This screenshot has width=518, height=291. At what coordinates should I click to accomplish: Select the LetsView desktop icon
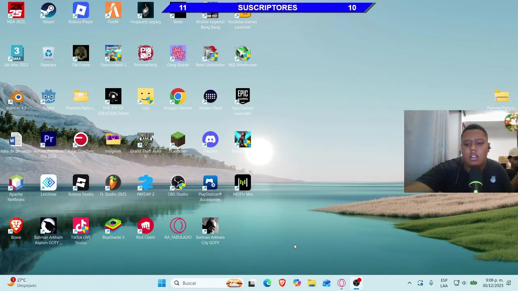[49, 183]
